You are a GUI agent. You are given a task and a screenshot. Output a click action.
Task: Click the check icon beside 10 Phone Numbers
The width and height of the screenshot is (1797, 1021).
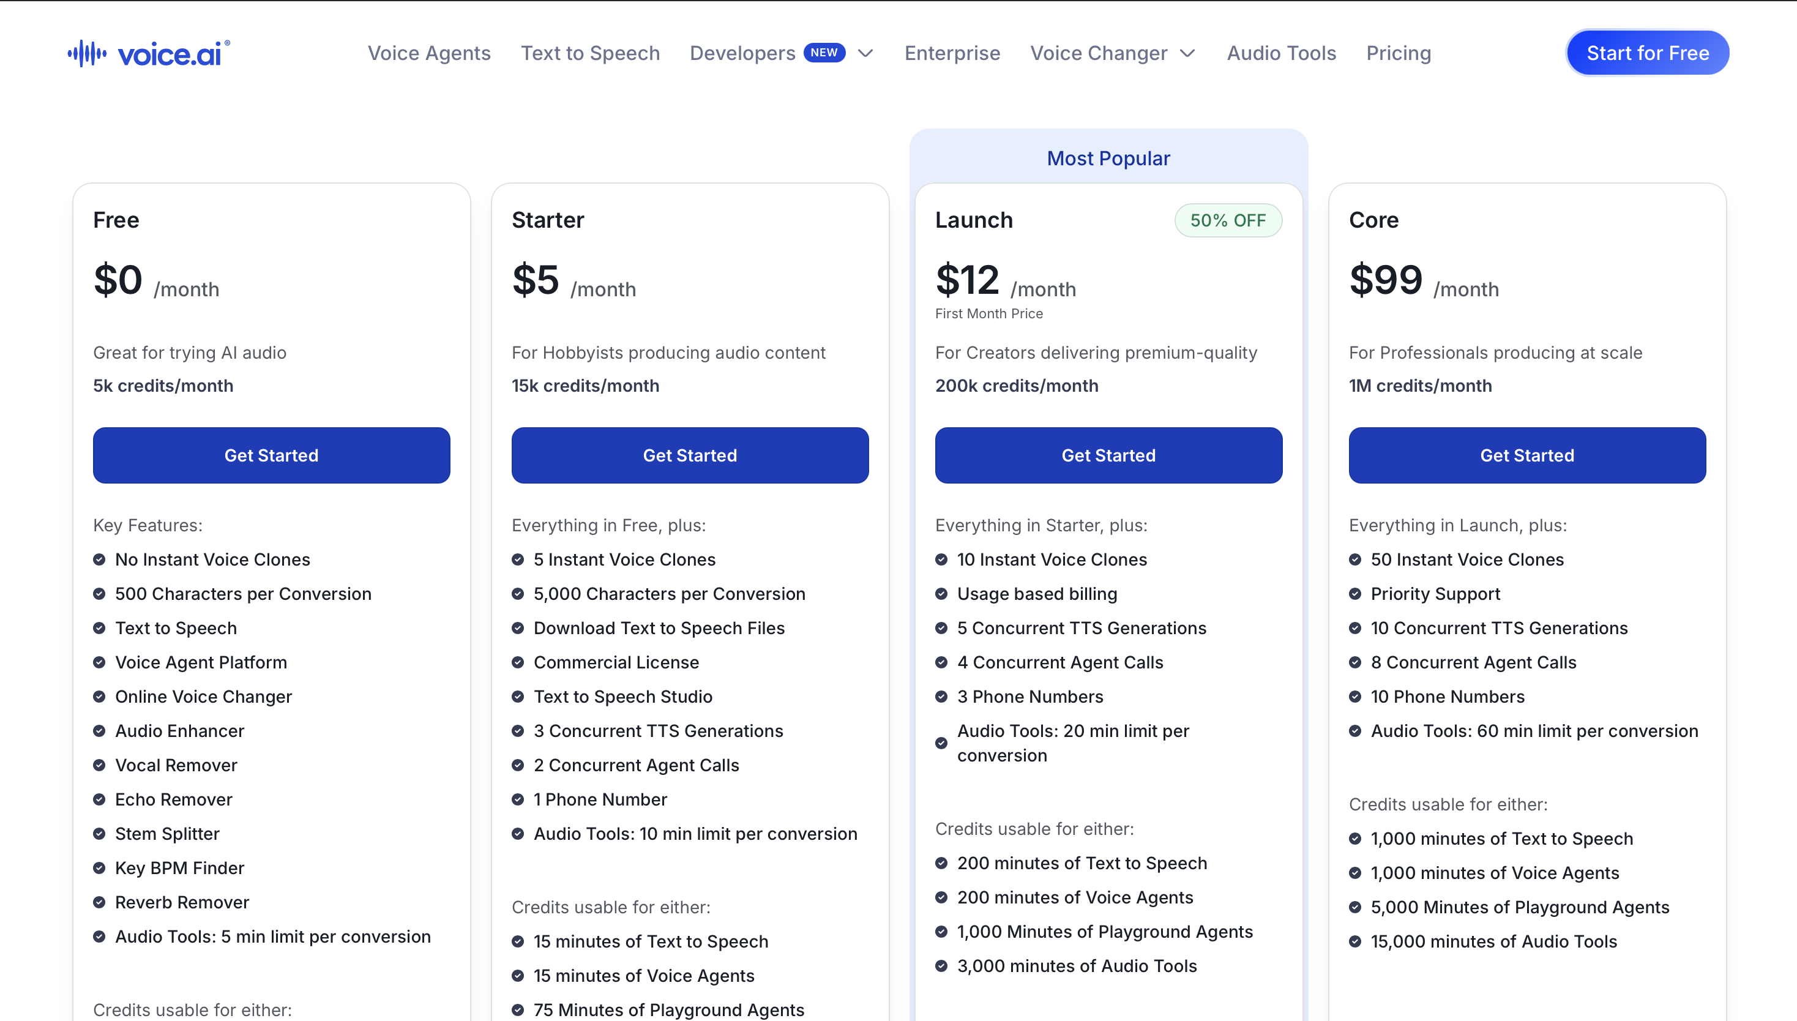[x=1354, y=697]
